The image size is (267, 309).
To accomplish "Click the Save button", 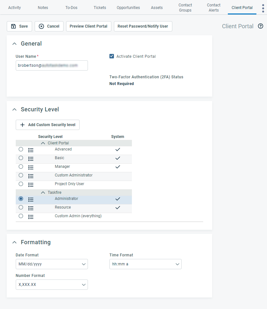I will [x=19, y=26].
